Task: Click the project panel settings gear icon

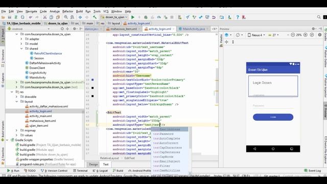Action: (75, 29)
